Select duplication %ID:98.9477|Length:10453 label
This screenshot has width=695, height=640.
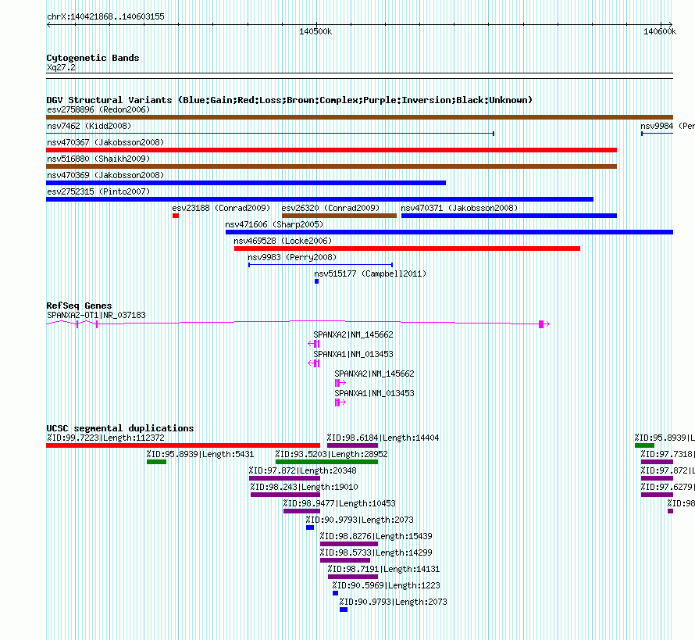[340, 503]
